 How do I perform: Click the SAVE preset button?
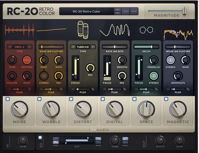tap(134, 11)
